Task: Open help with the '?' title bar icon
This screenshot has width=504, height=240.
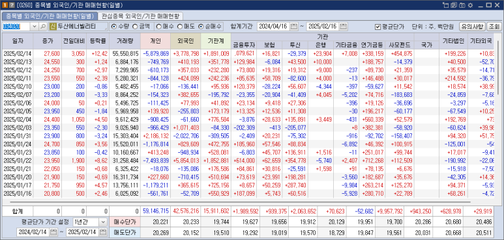Action: click(x=11, y=5)
